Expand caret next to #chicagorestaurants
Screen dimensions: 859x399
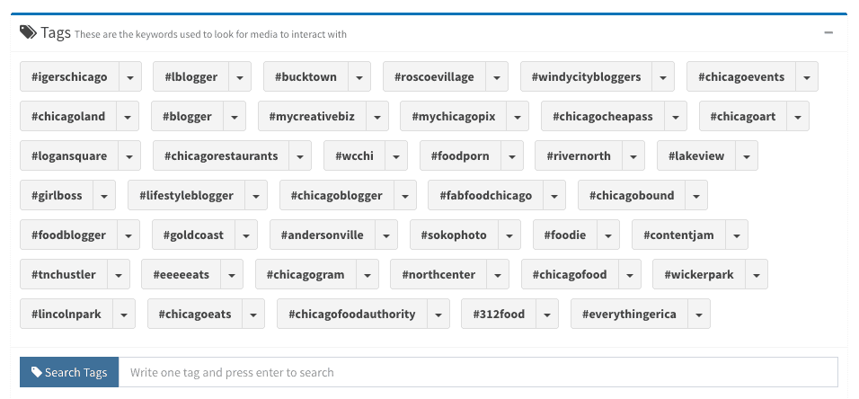click(300, 155)
